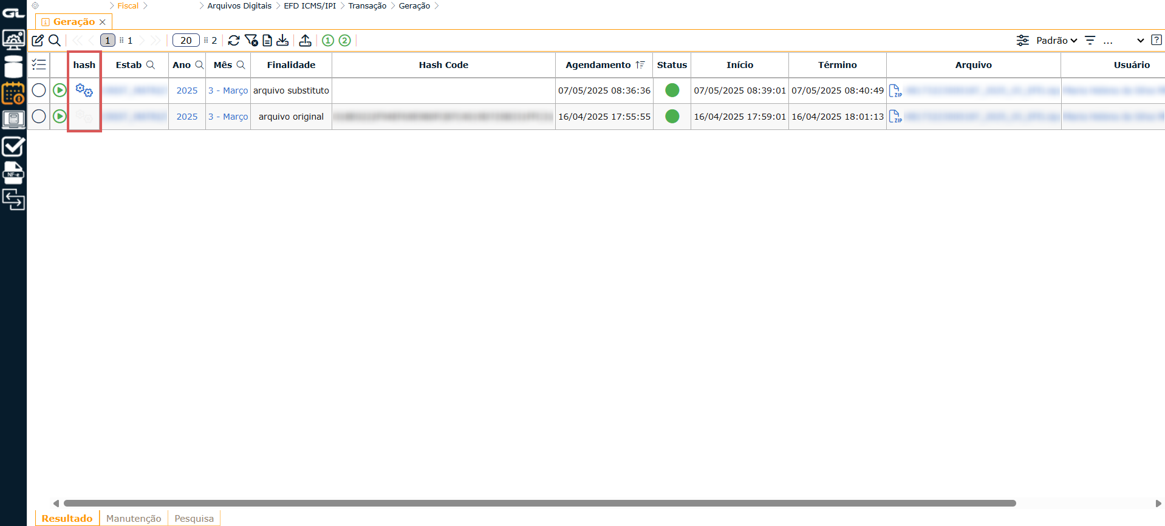
Task: Sort by Agendamento column sort icon
Action: click(640, 65)
